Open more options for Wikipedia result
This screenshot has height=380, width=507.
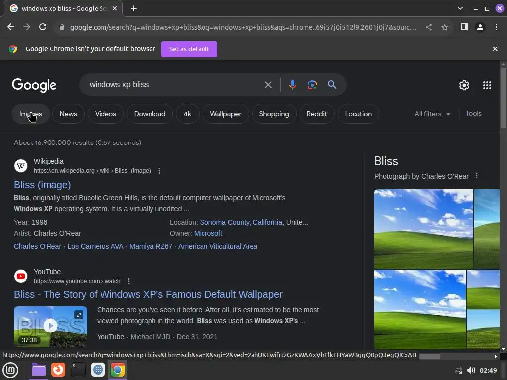point(159,171)
